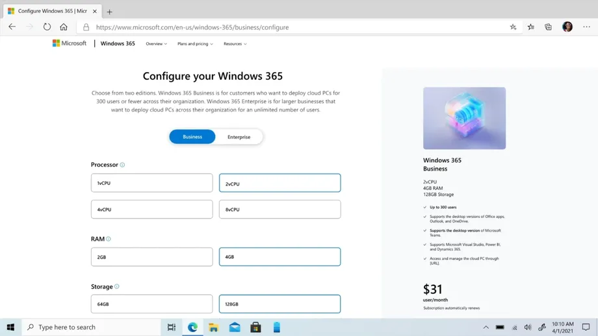Click the $31 price text
Screen dimensions: 598x336
pyautogui.click(x=432, y=289)
